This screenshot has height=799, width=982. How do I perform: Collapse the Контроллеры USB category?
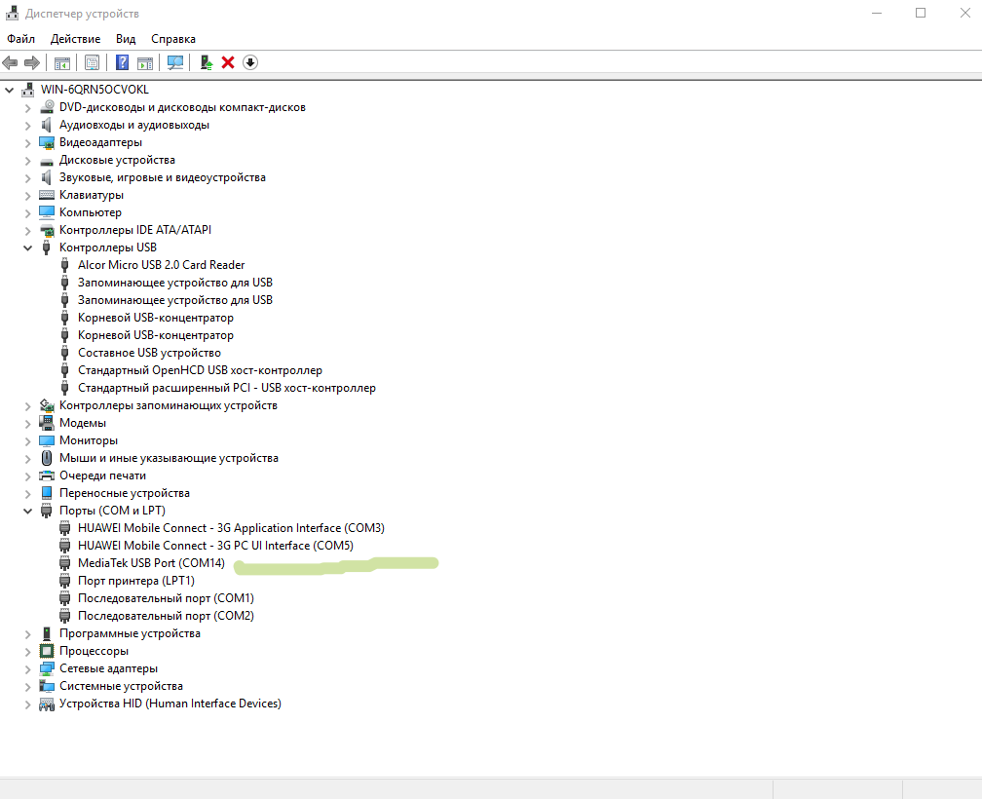pyautogui.click(x=28, y=247)
